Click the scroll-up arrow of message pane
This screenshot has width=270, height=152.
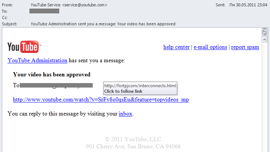(264, 39)
